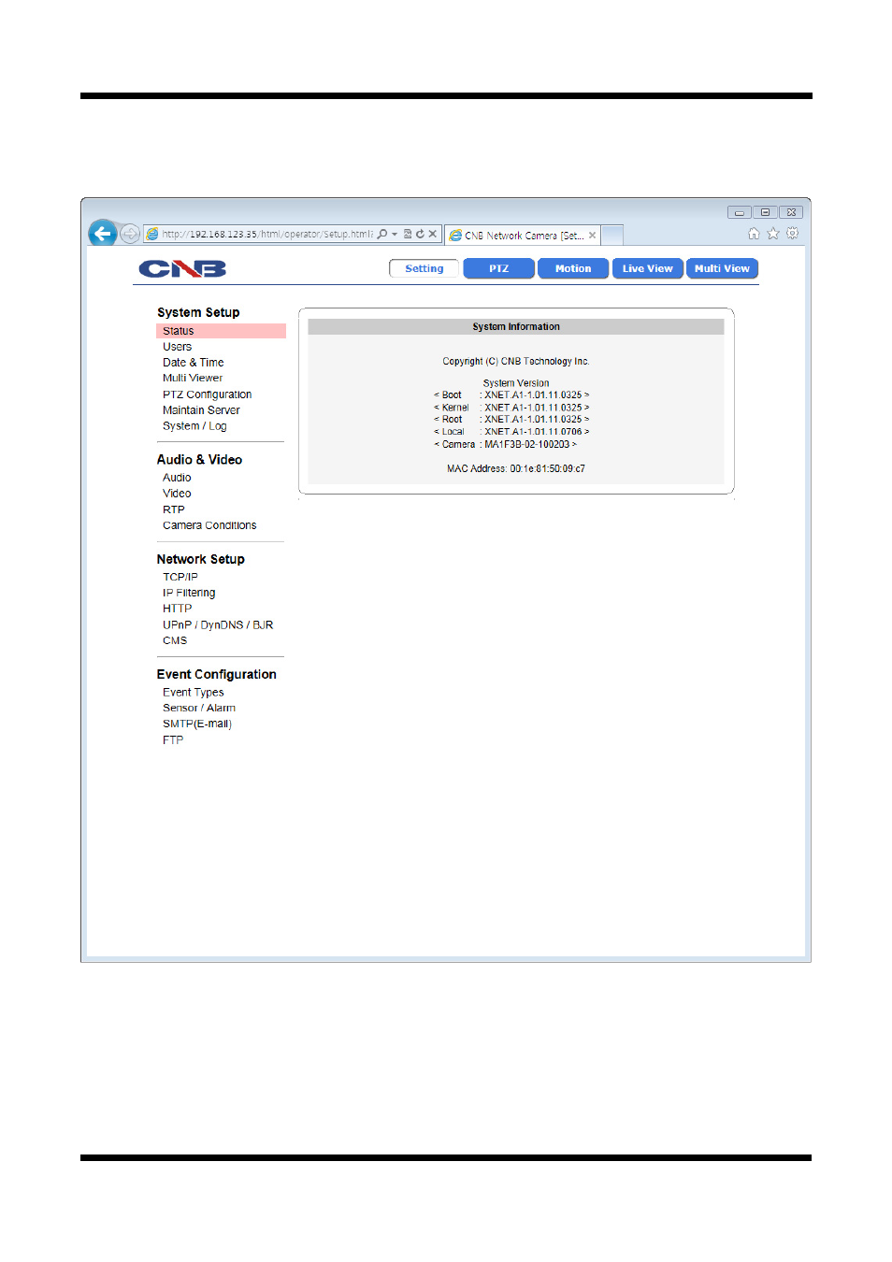Click the Event Configuration heading

click(217, 674)
